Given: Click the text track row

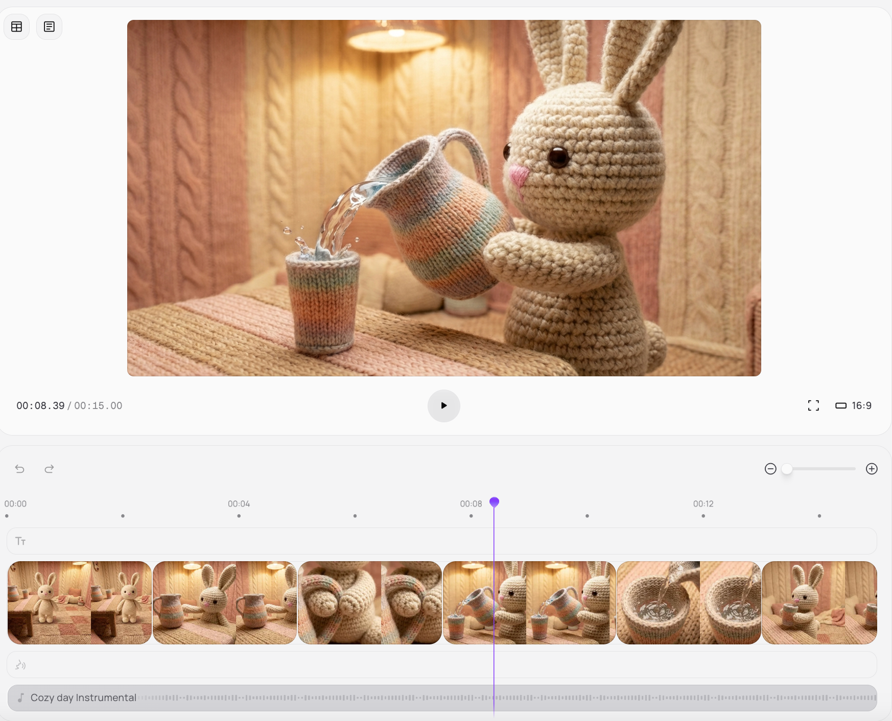Looking at the screenshot, I should coord(441,541).
